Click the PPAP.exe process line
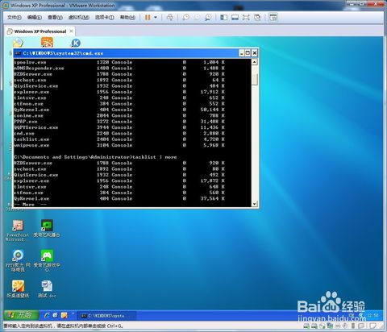This screenshot has width=387, height=332. point(119,122)
